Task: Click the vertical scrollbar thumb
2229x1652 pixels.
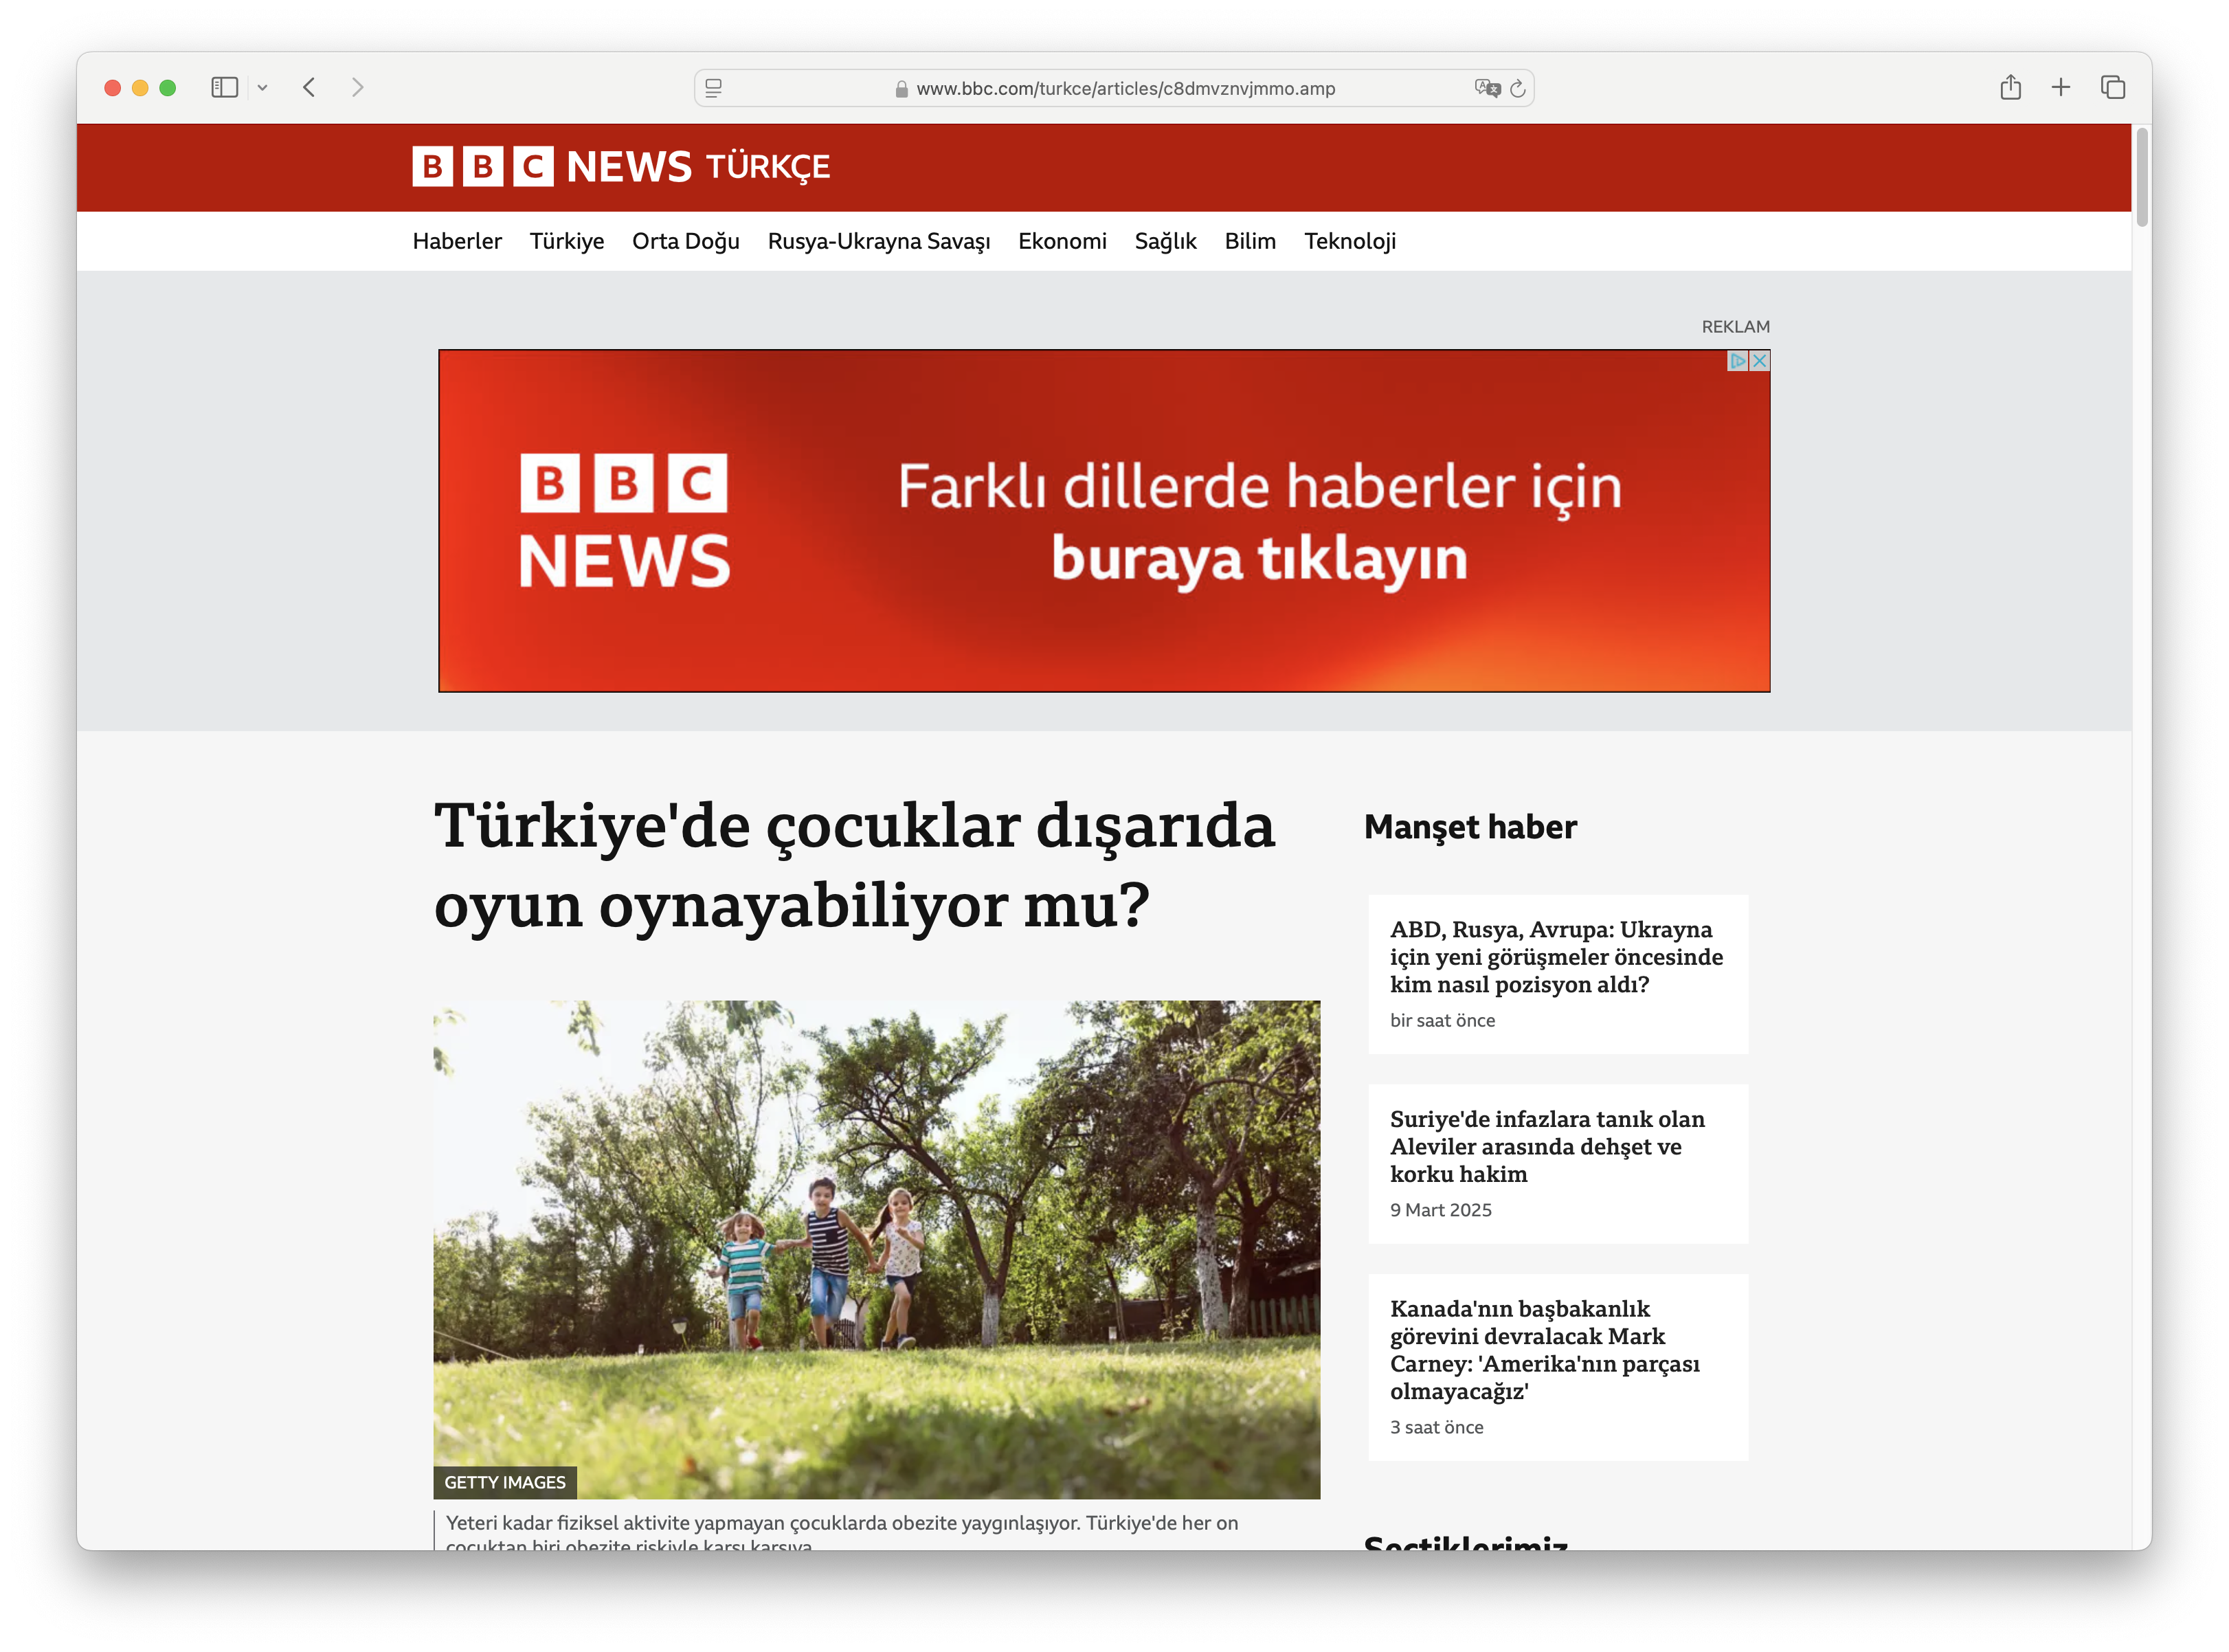Action: [2142, 177]
